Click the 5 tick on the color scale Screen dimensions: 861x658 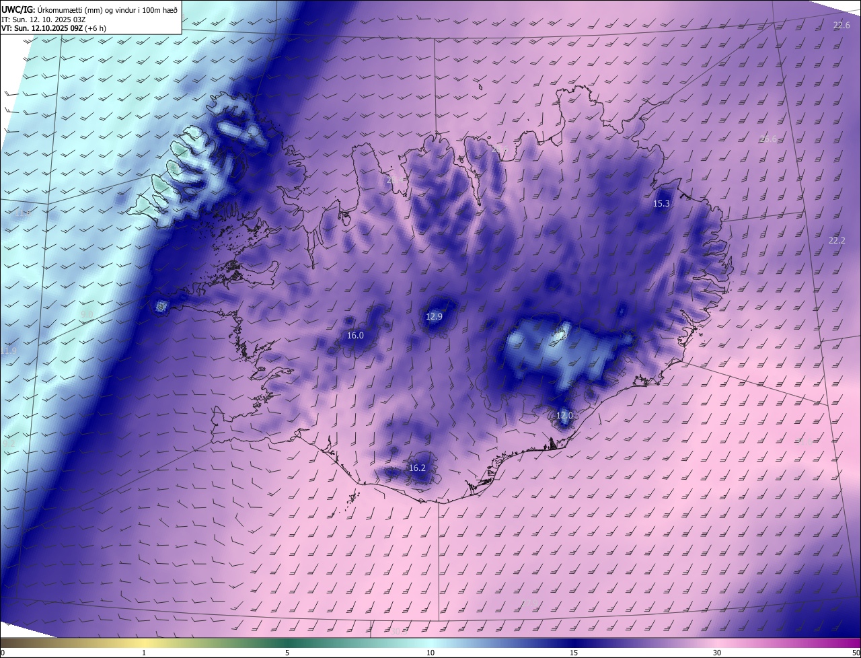287,653
